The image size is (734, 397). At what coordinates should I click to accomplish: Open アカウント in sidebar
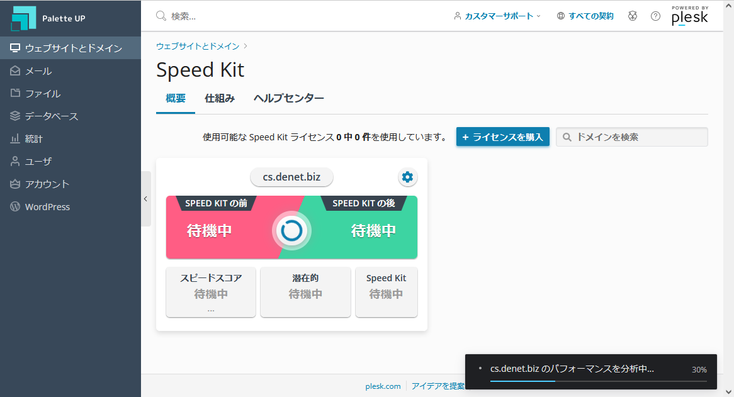[71, 184]
